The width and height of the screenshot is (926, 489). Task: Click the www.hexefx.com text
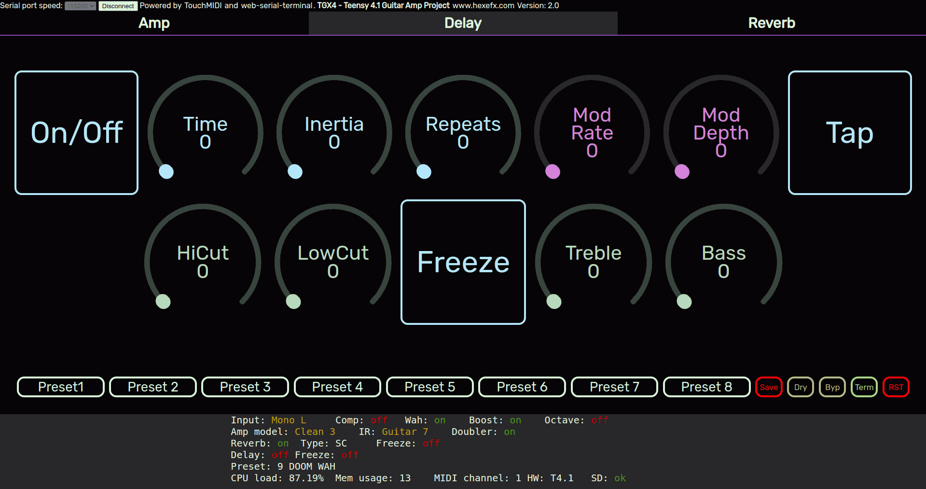click(x=483, y=5)
